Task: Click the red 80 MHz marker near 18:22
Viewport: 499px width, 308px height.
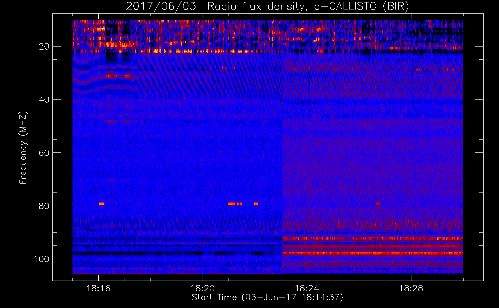Action: pos(256,204)
